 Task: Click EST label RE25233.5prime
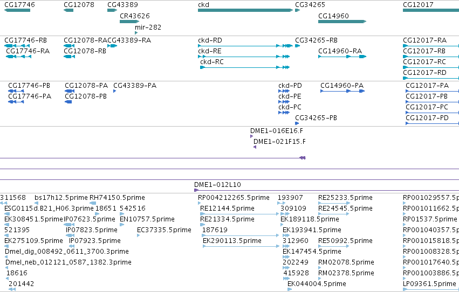[345, 198]
